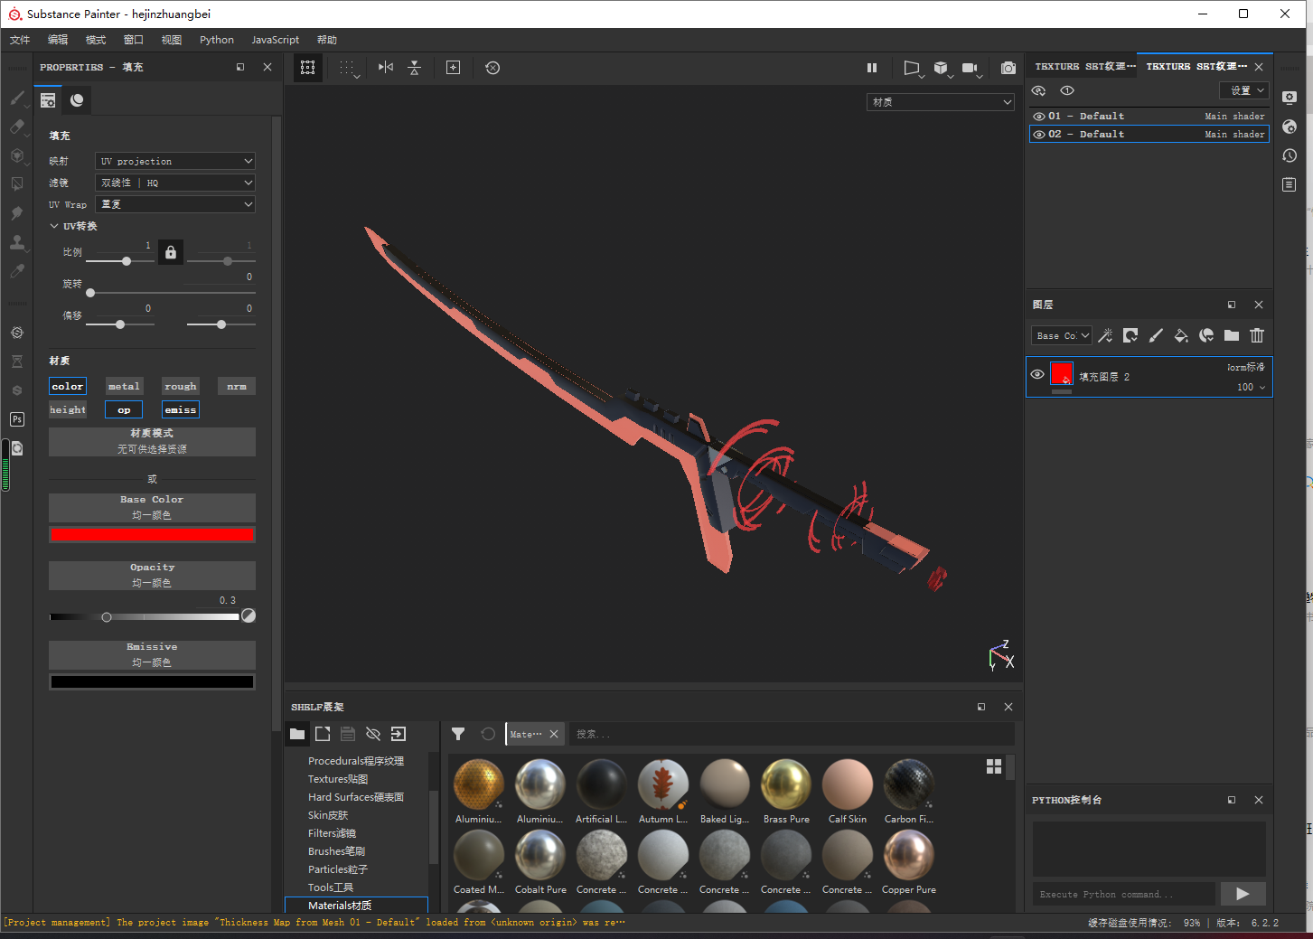Screen dimensions: 1313x939
Task: Open the Photoshop export icon
Action: click(x=17, y=419)
